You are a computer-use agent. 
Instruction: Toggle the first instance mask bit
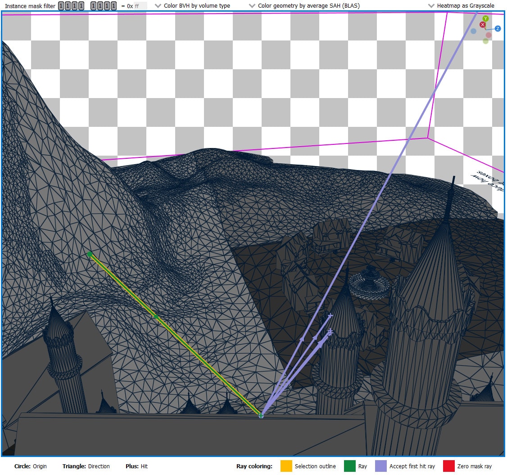coord(61,6)
